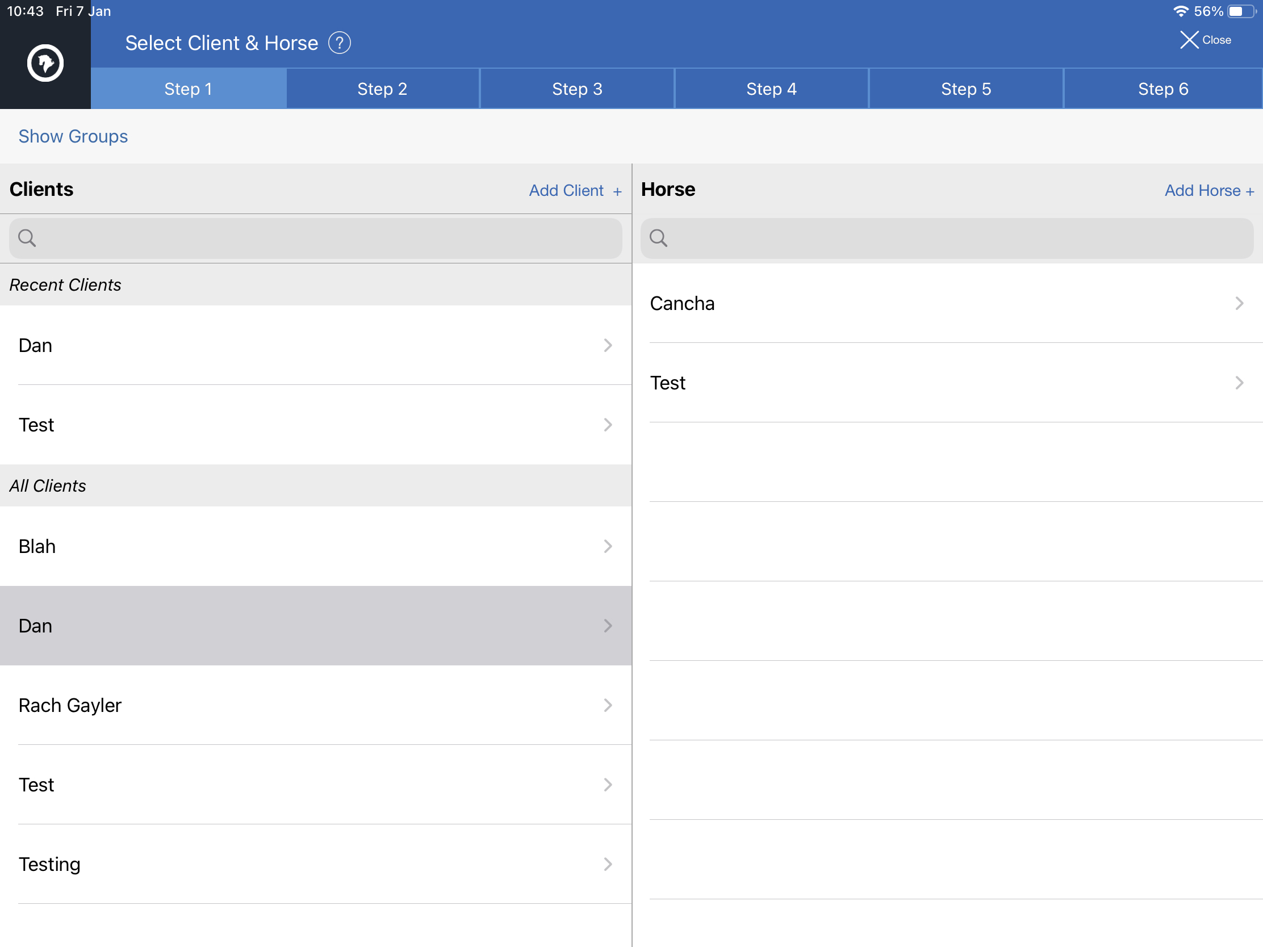
Task: Switch to the Step 2 tab
Action: (383, 89)
